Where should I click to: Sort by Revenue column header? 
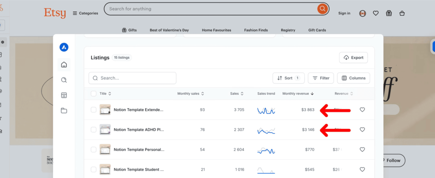pos(344,93)
